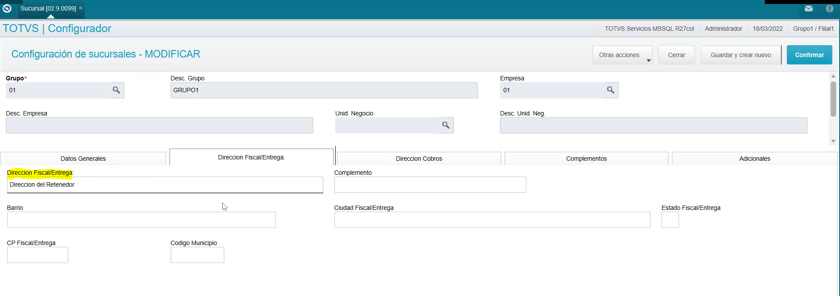Image resolution: width=840 pixels, height=296 pixels.
Task: Click the 18/03/2022 date label
Action: click(x=768, y=29)
